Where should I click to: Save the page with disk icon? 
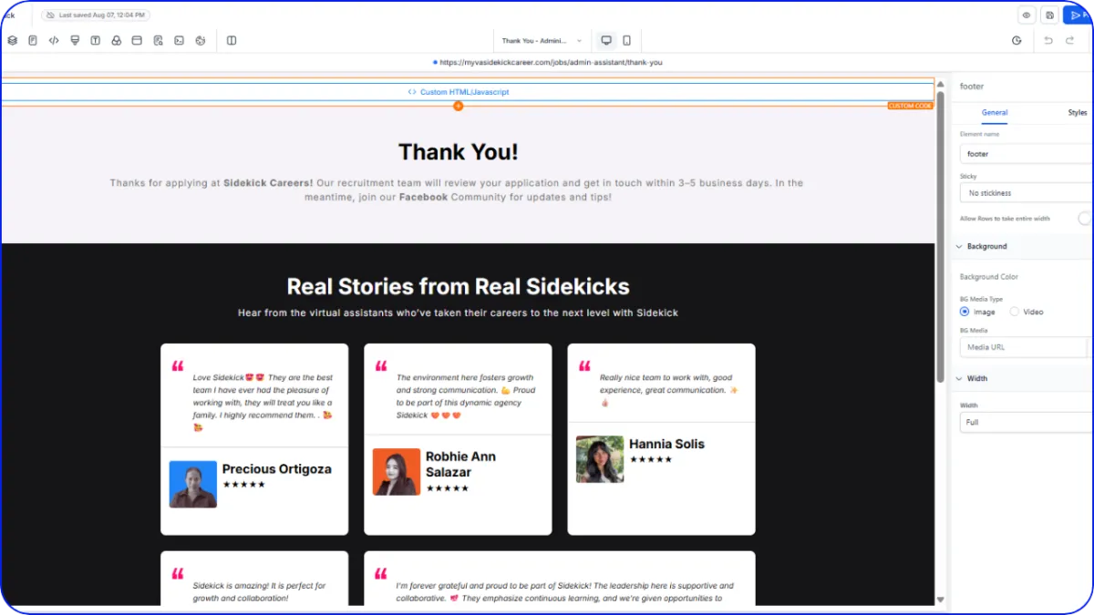(x=1050, y=15)
